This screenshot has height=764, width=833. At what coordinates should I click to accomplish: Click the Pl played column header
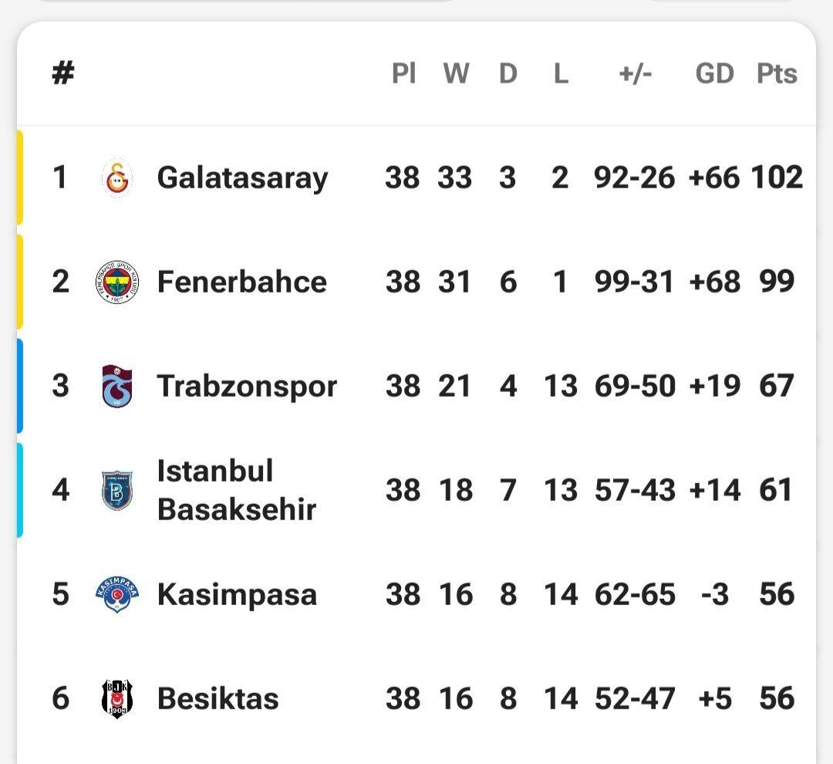coord(403,74)
